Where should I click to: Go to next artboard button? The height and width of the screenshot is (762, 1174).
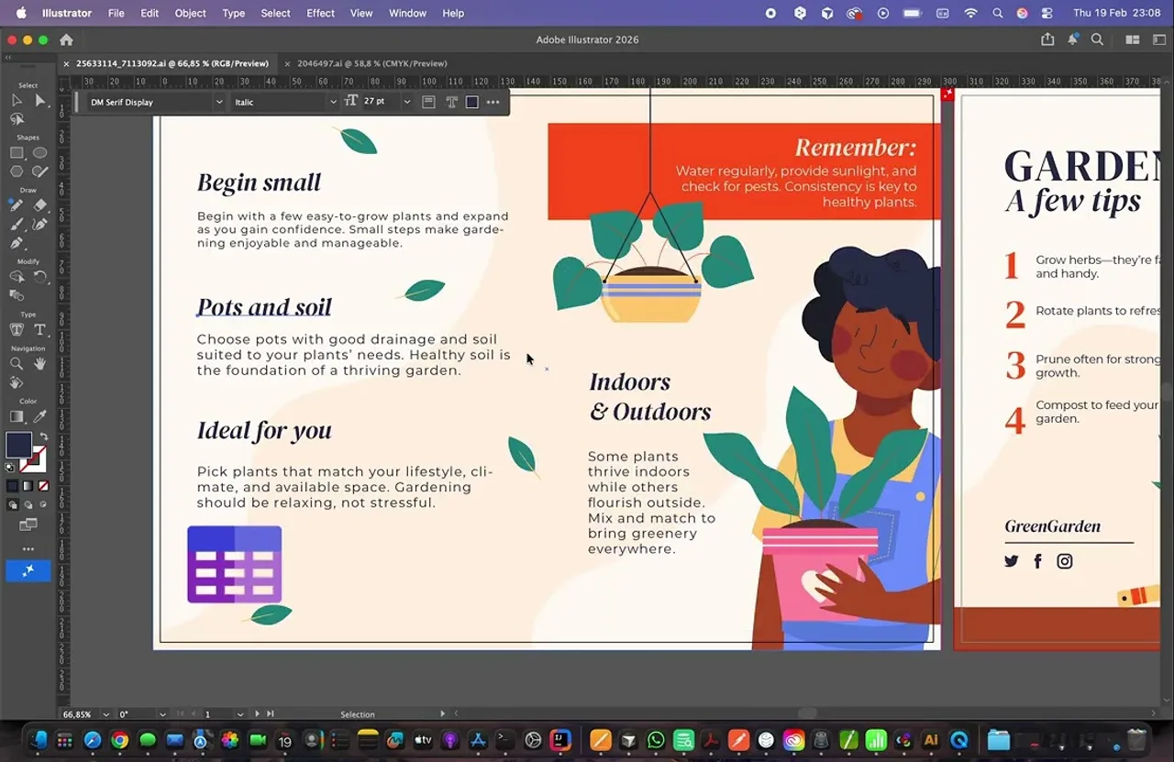click(x=257, y=714)
